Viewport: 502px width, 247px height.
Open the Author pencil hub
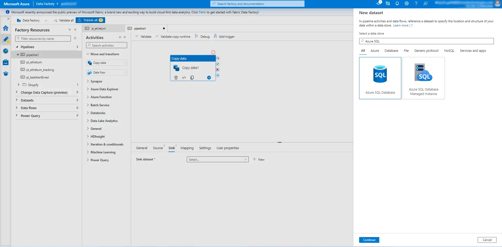click(5, 40)
